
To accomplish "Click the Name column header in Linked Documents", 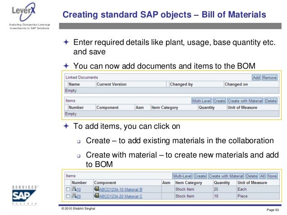I will coord(74,84).
